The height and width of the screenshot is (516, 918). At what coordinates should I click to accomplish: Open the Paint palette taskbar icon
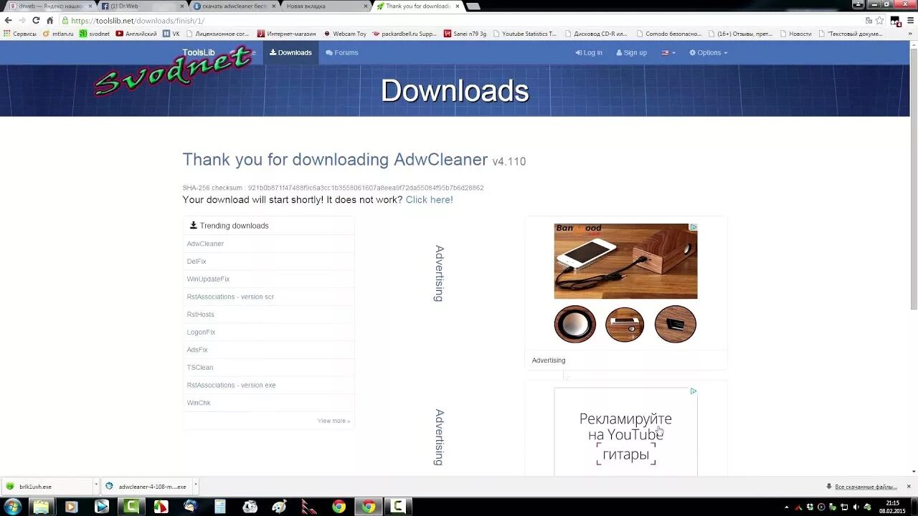click(x=279, y=506)
